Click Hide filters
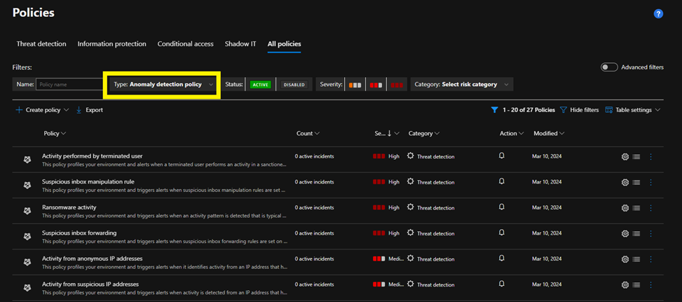 579,110
